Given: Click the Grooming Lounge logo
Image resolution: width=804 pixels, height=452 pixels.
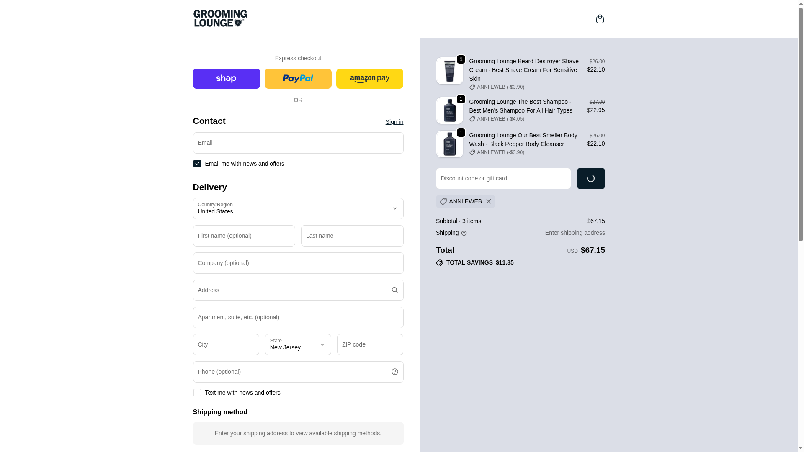Looking at the screenshot, I should point(220,18).
